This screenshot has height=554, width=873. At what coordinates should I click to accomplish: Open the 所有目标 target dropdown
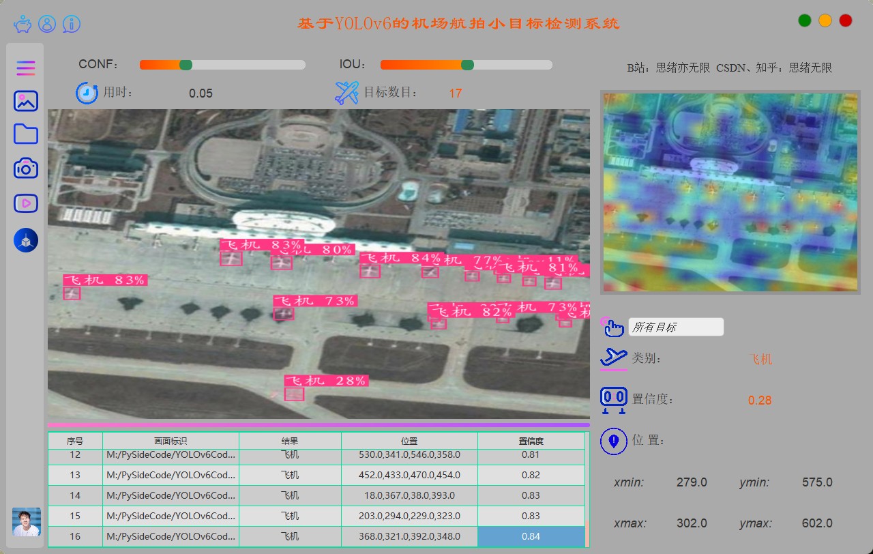click(675, 327)
